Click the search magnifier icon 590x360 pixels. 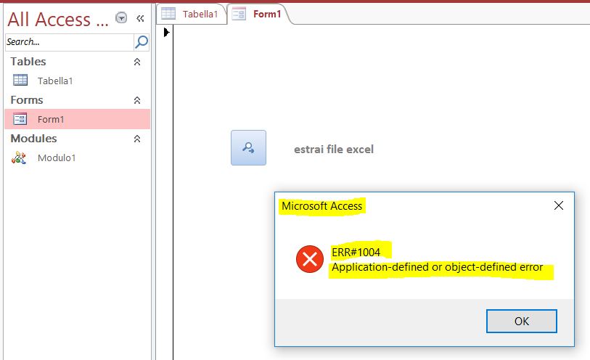coord(142,42)
